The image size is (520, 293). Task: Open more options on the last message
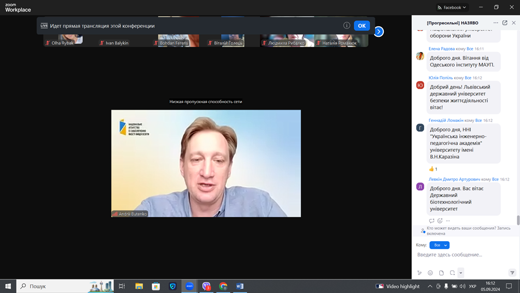(x=448, y=221)
